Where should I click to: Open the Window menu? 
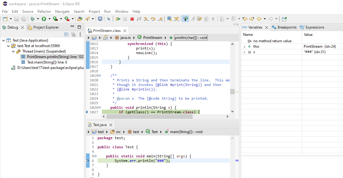122,12
